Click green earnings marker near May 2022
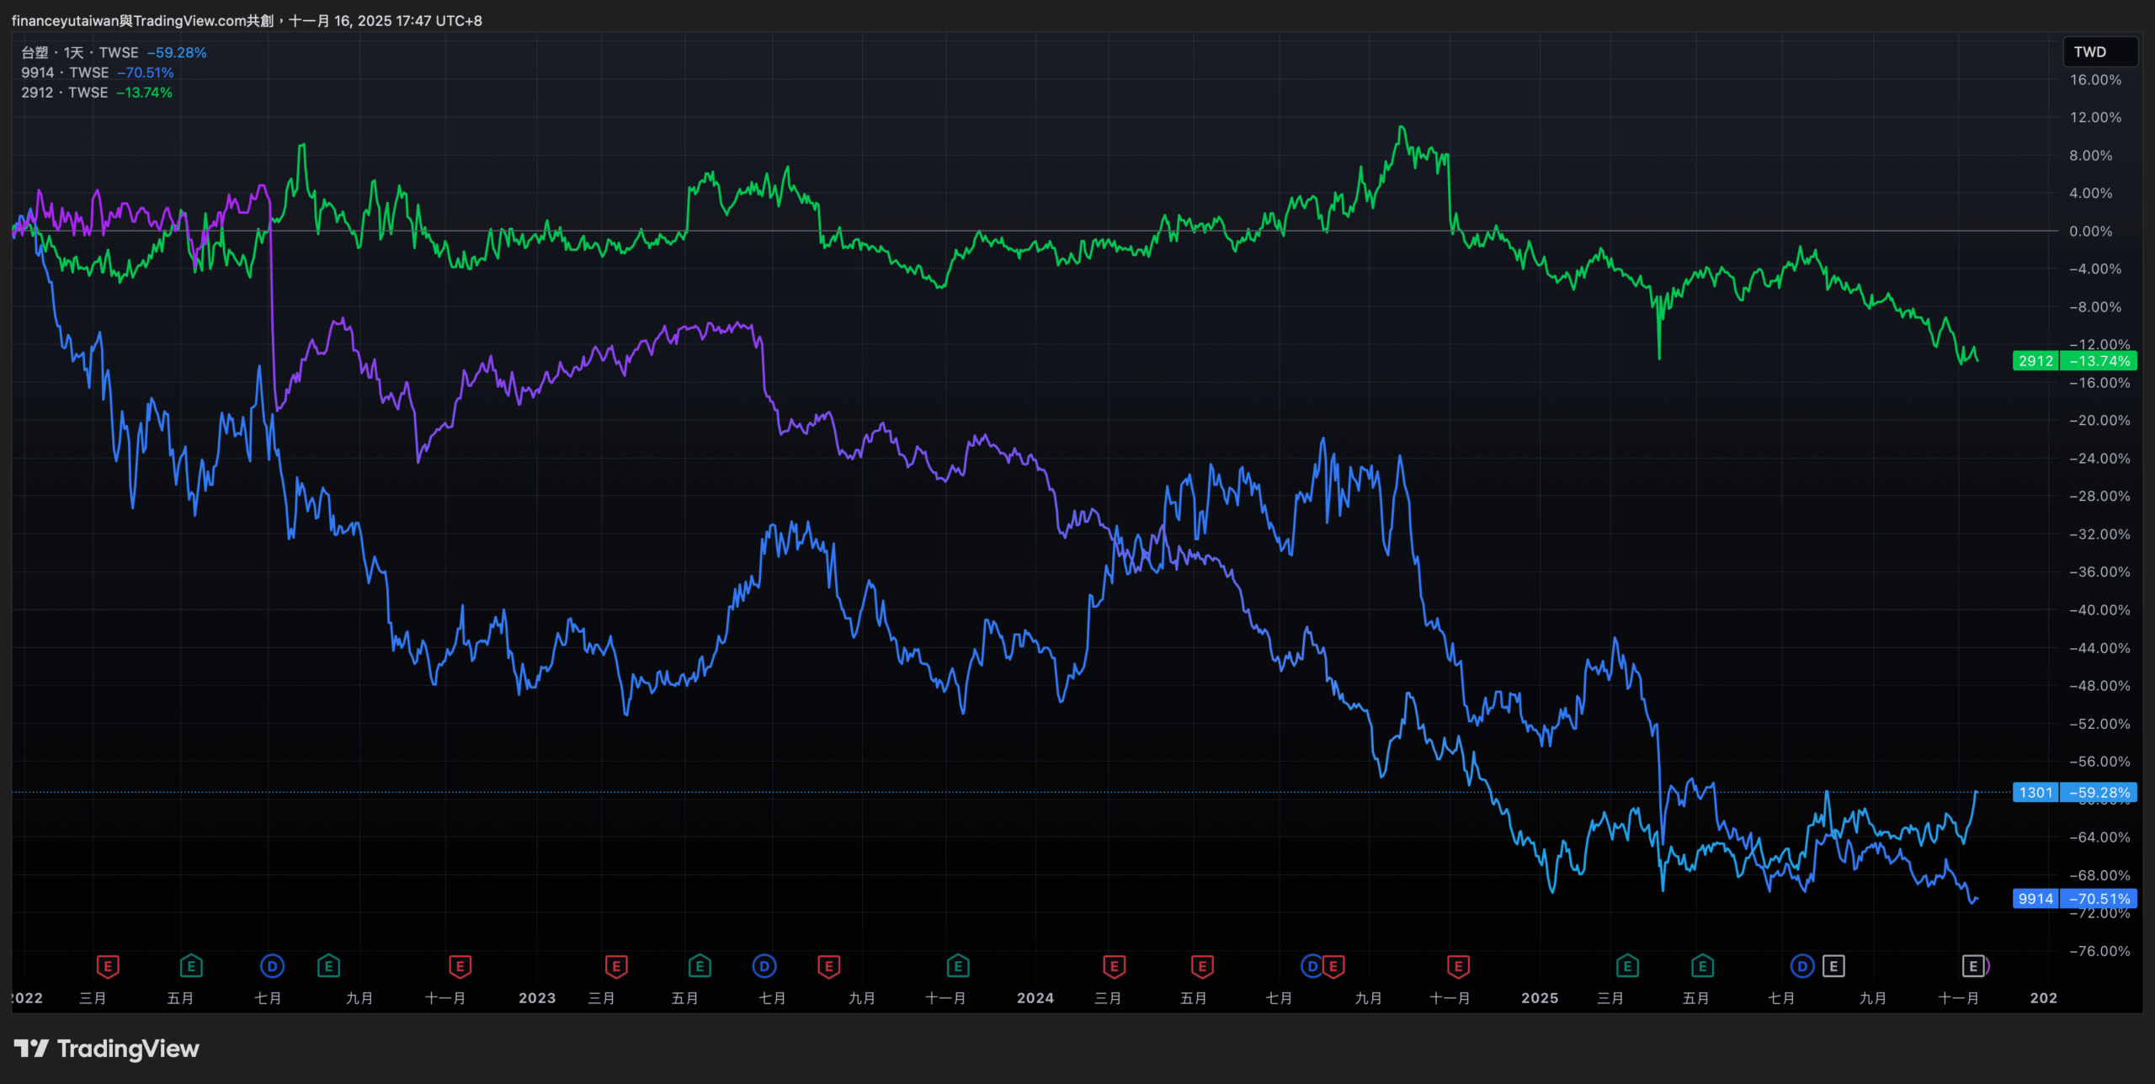 [191, 966]
